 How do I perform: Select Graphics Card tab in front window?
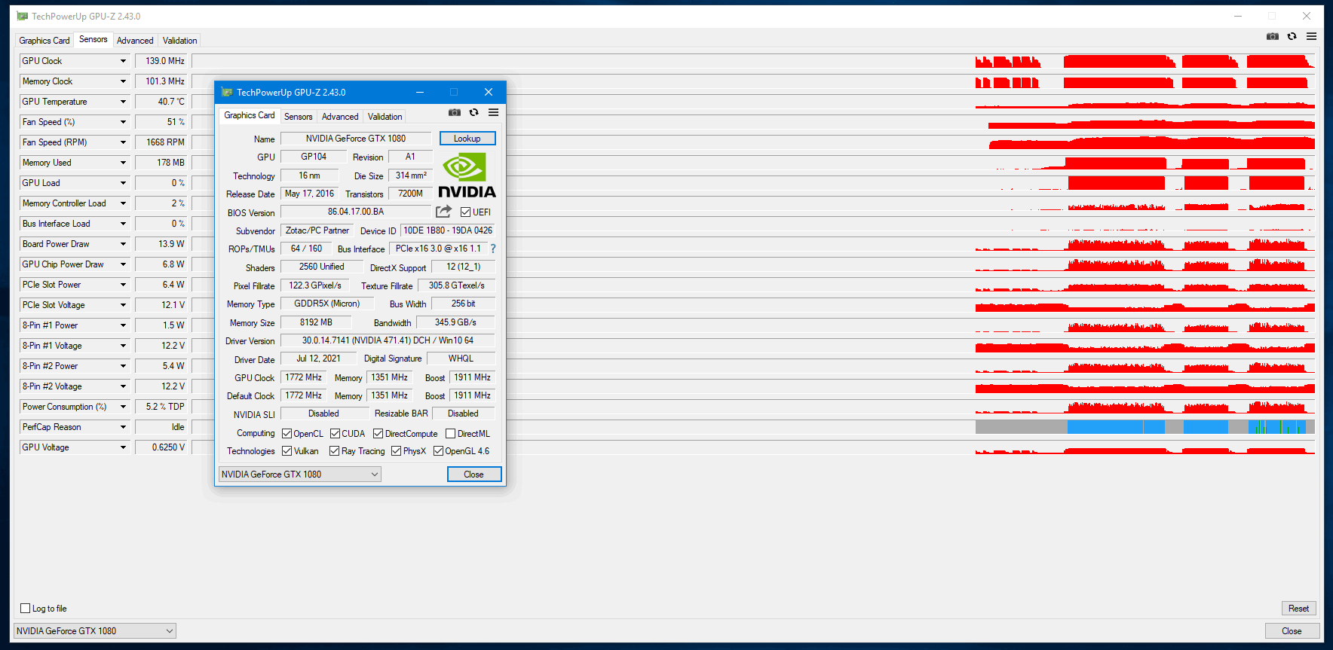(250, 115)
